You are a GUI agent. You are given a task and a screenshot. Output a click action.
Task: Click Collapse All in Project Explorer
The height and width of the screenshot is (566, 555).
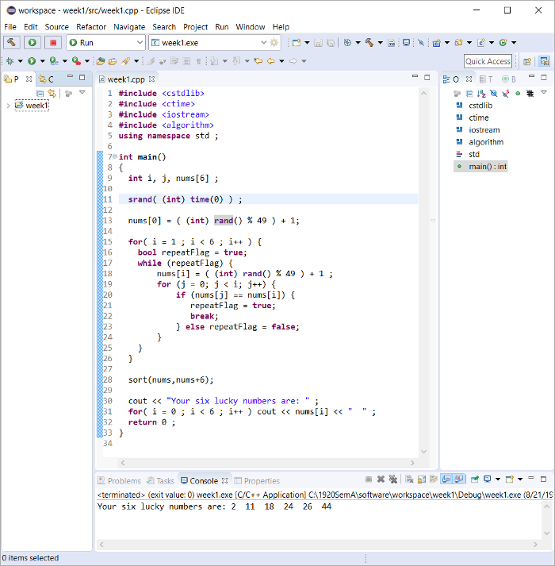coord(40,94)
